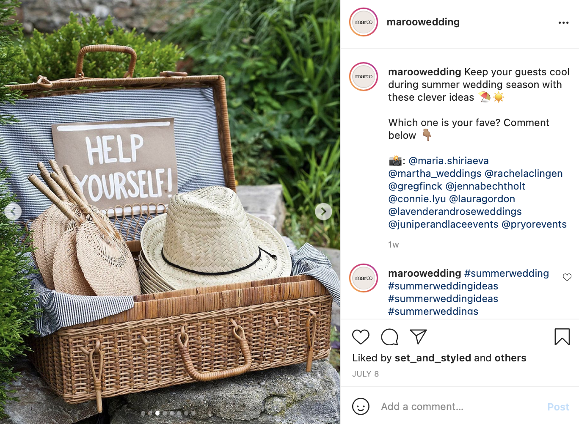Viewport: 579px width, 424px height.
Task: Select the active carousel indicator dot
Action: coord(157,413)
